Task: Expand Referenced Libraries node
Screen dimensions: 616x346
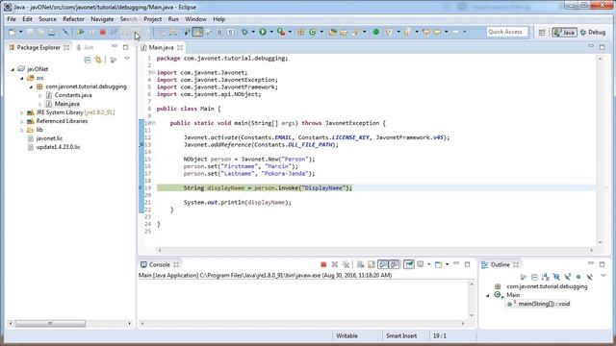Action: click(x=22, y=121)
